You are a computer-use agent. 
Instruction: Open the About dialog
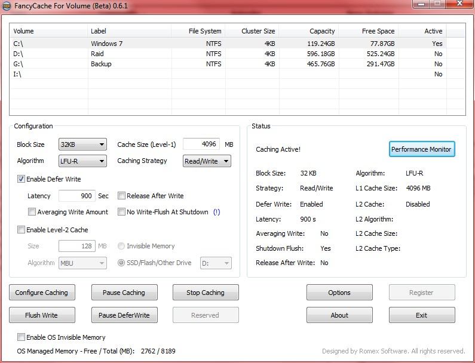tap(339, 315)
